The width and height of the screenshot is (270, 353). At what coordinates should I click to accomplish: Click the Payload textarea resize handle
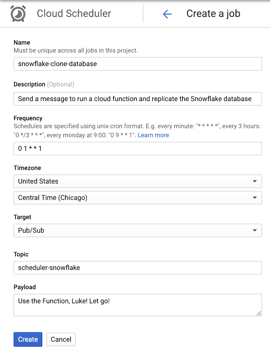click(259, 313)
